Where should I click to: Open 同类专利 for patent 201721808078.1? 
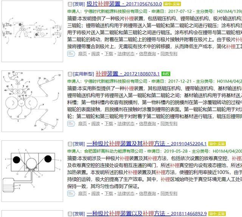(x=169, y=123)
